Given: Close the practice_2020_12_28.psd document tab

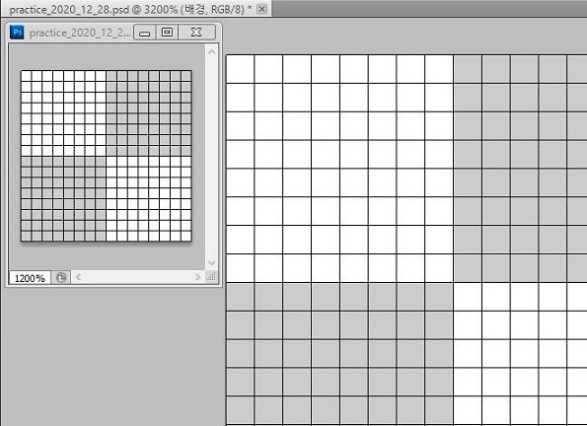Looking at the screenshot, I should (262, 9).
